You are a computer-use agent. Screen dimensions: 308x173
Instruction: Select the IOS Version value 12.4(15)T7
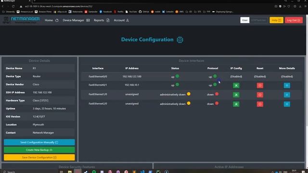pos(38,116)
